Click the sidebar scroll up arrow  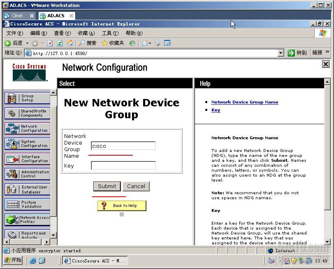(53, 92)
